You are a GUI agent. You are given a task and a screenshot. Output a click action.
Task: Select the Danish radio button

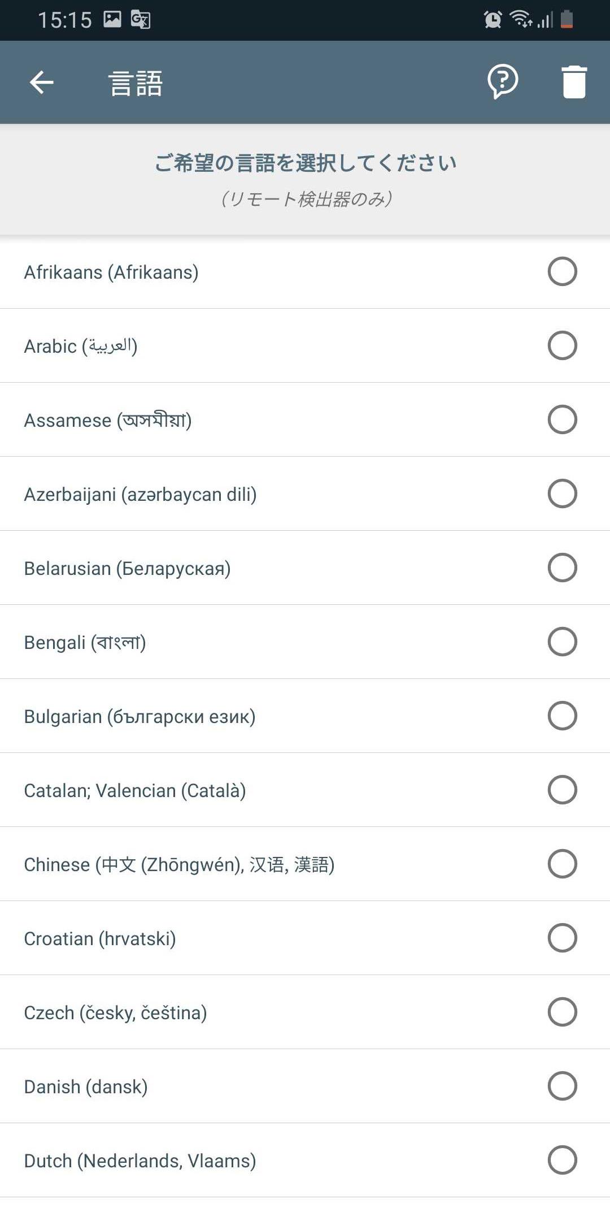[562, 1086]
